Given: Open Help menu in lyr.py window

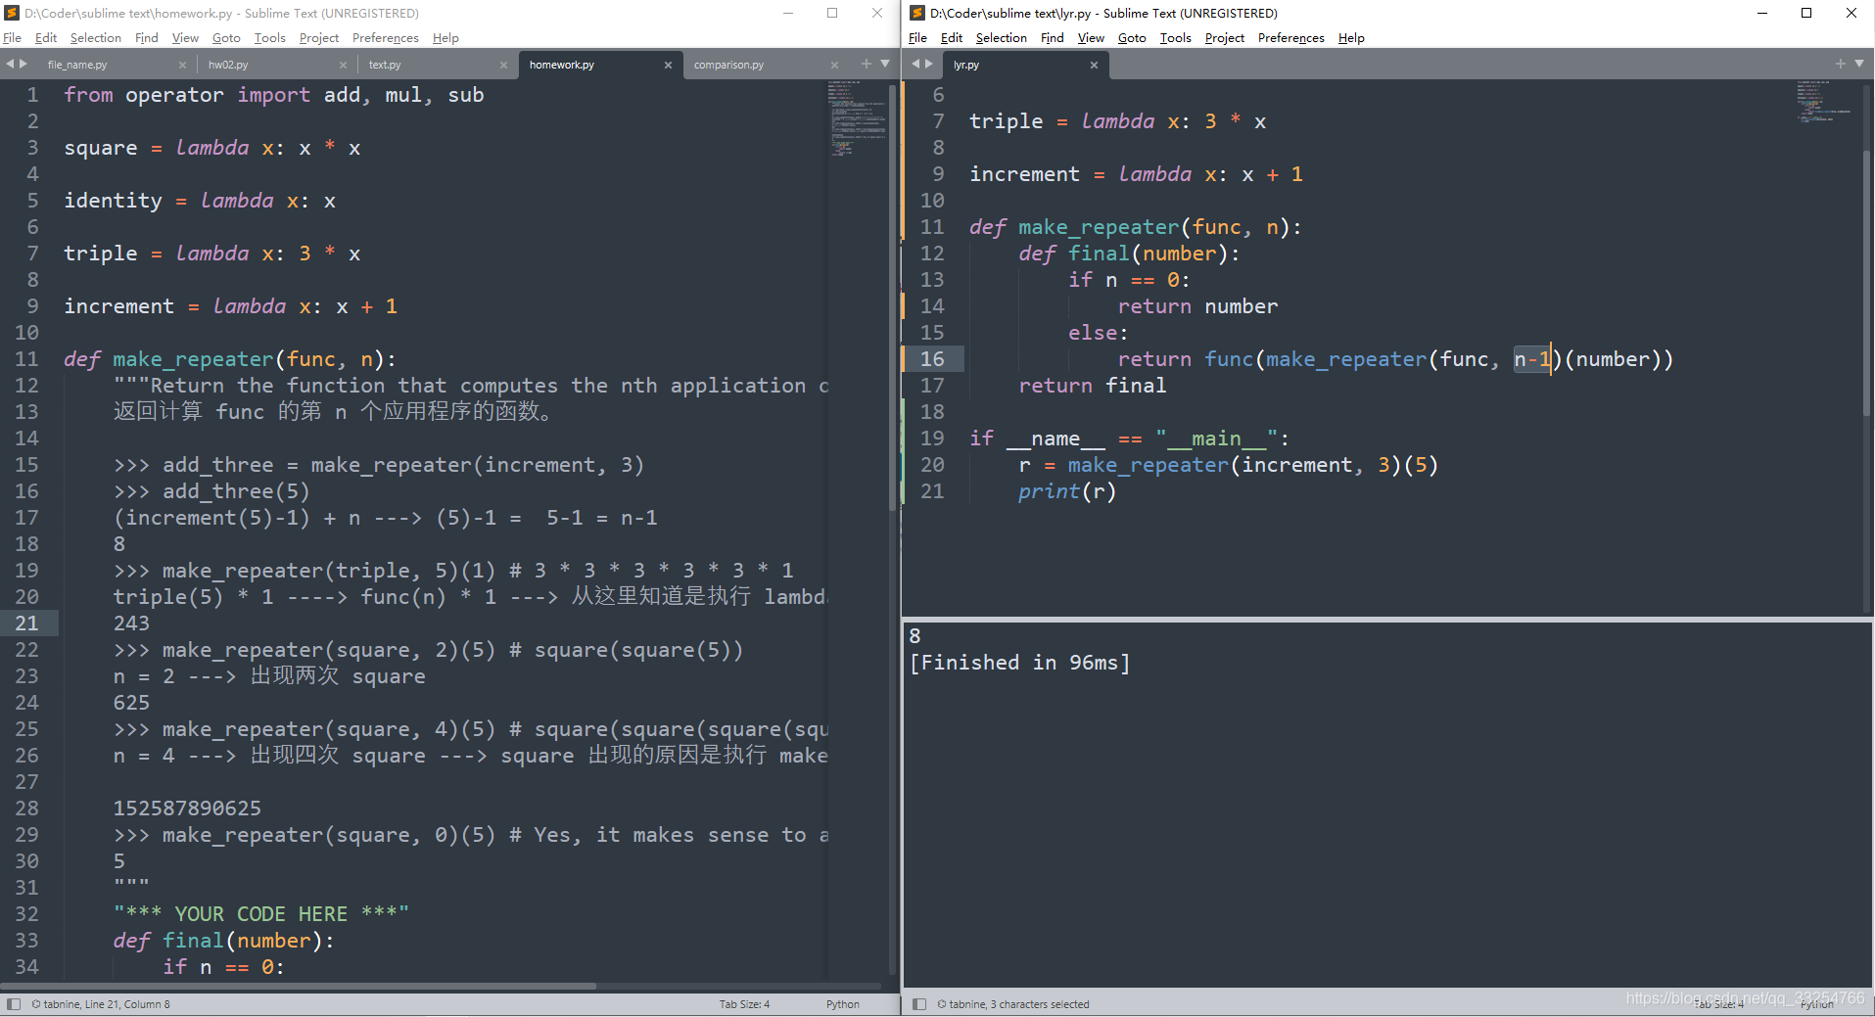Looking at the screenshot, I should [x=1351, y=38].
